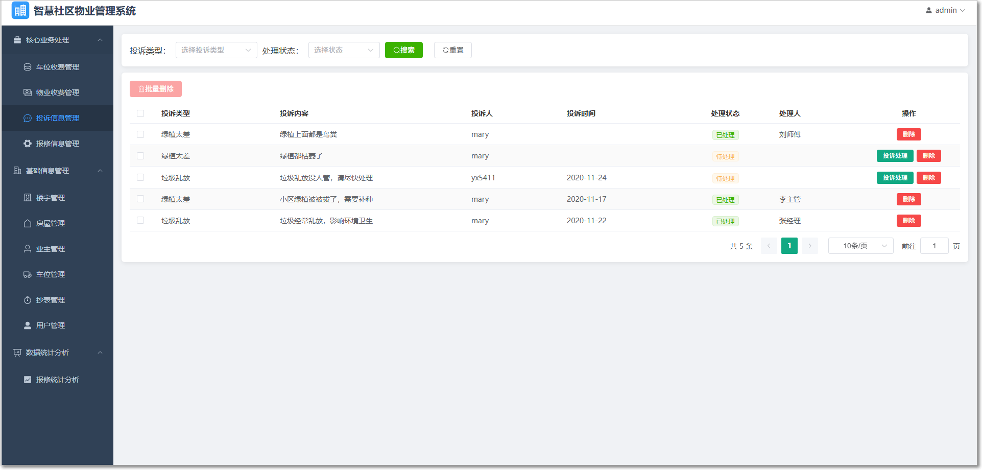Image resolution: width=982 pixels, height=470 pixels.
Task: Select page 1 in pagination
Action: coord(789,246)
